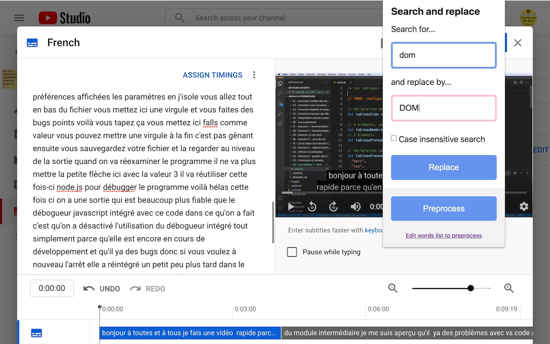Mute the video player volume
This screenshot has height=344, width=550.
(x=356, y=206)
